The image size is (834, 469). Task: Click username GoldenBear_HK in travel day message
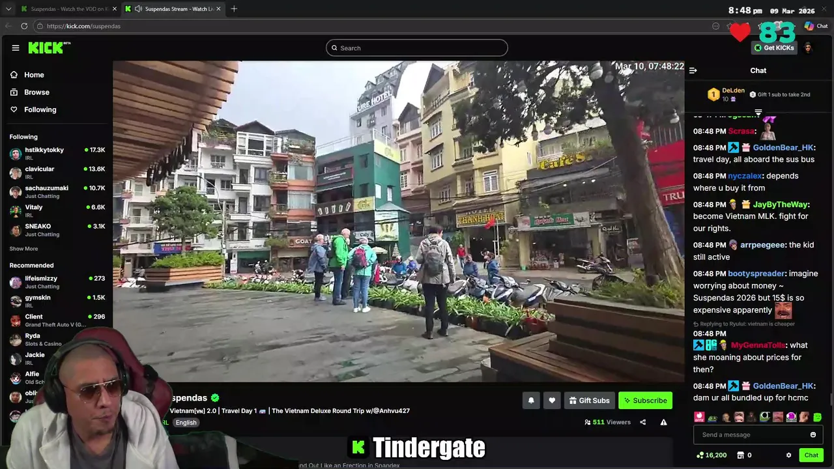783,148
